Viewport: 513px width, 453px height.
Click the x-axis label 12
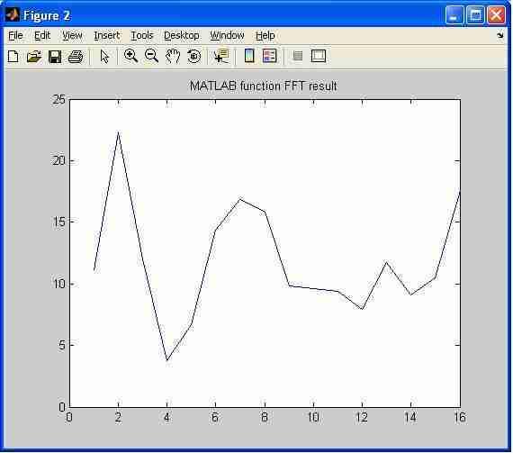[x=362, y=417]
